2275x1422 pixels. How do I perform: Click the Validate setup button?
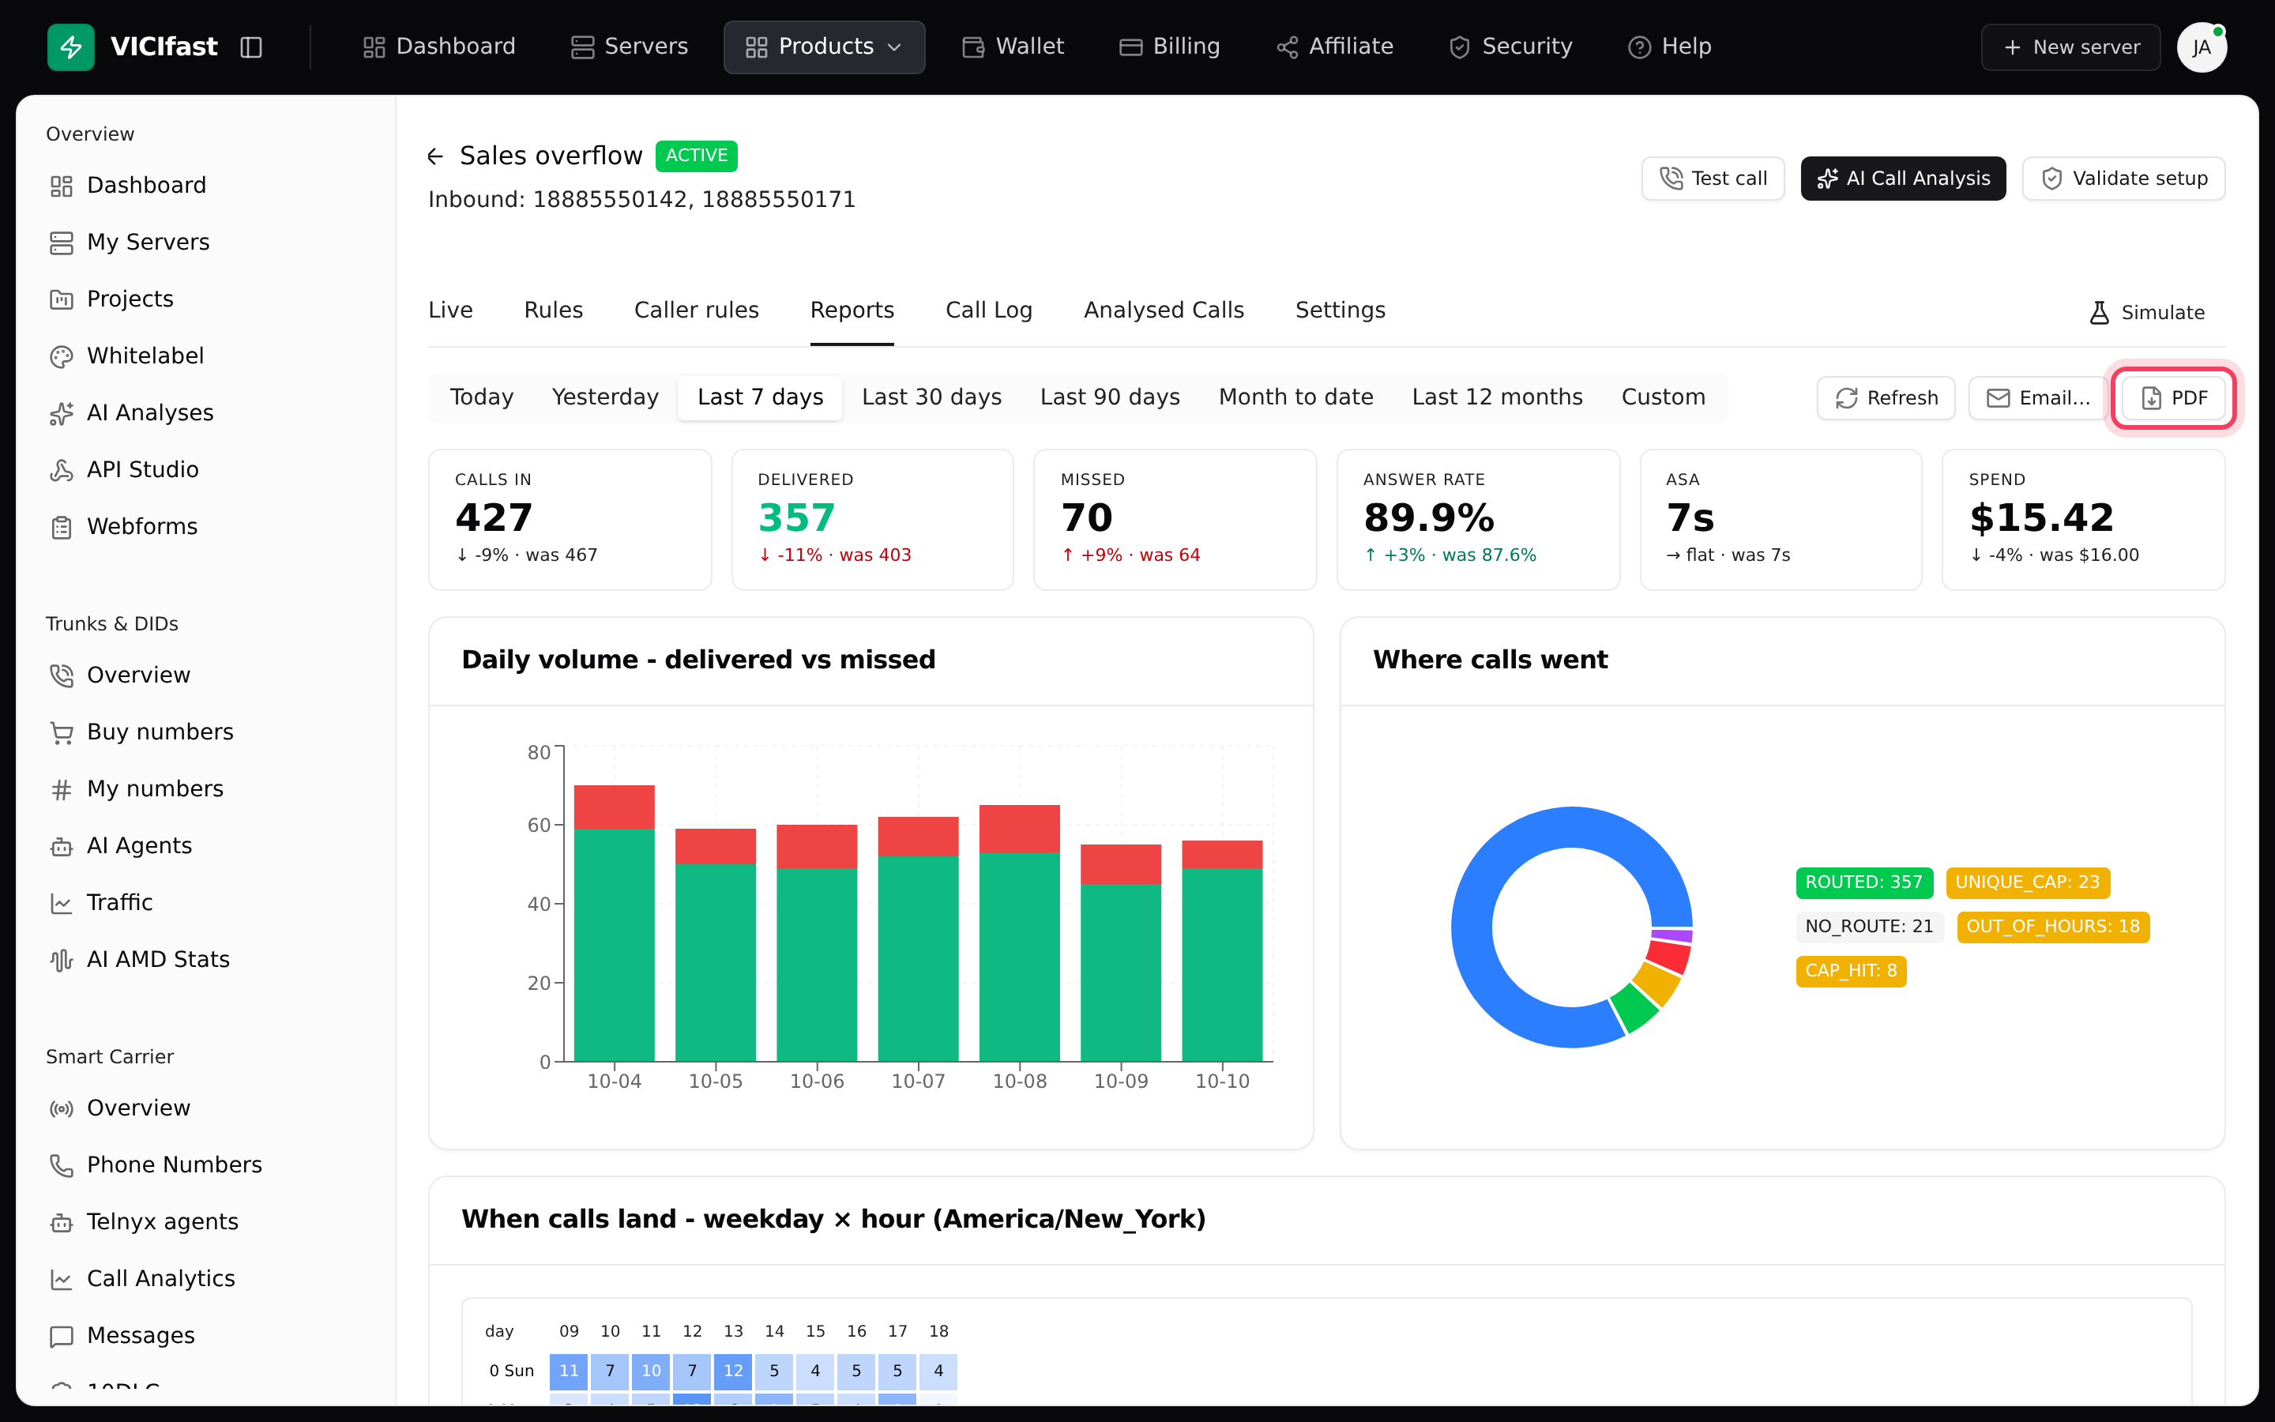2123,179
